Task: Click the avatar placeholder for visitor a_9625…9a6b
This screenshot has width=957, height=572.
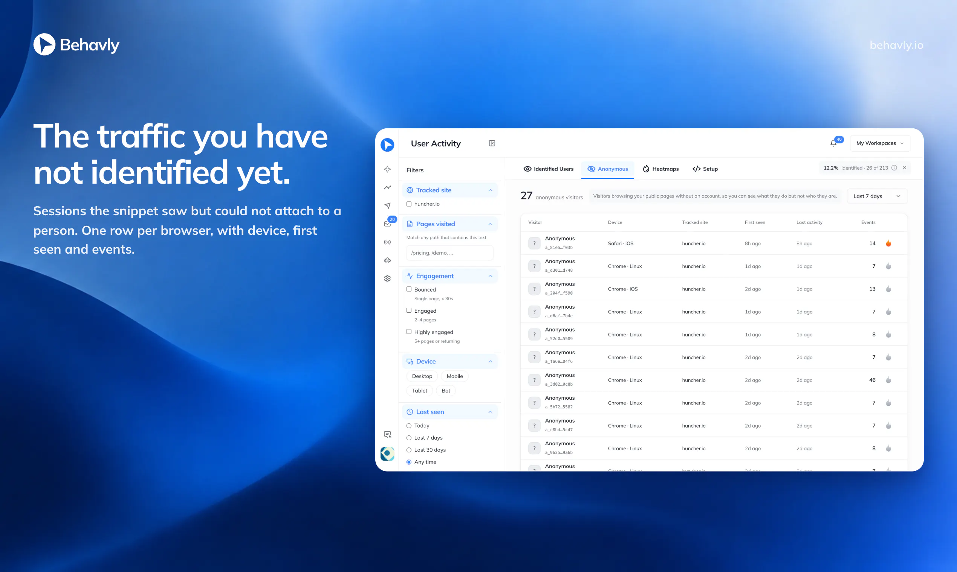Action: [x=535, y=448]
